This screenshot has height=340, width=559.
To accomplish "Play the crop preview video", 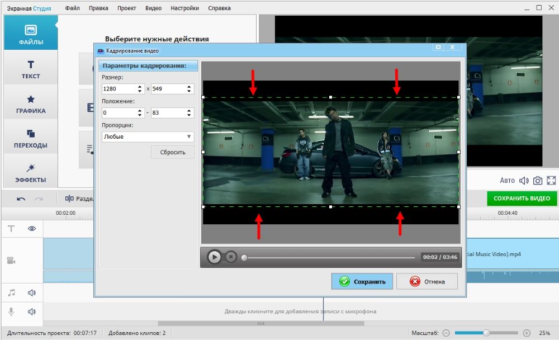I will pos(214,257).
